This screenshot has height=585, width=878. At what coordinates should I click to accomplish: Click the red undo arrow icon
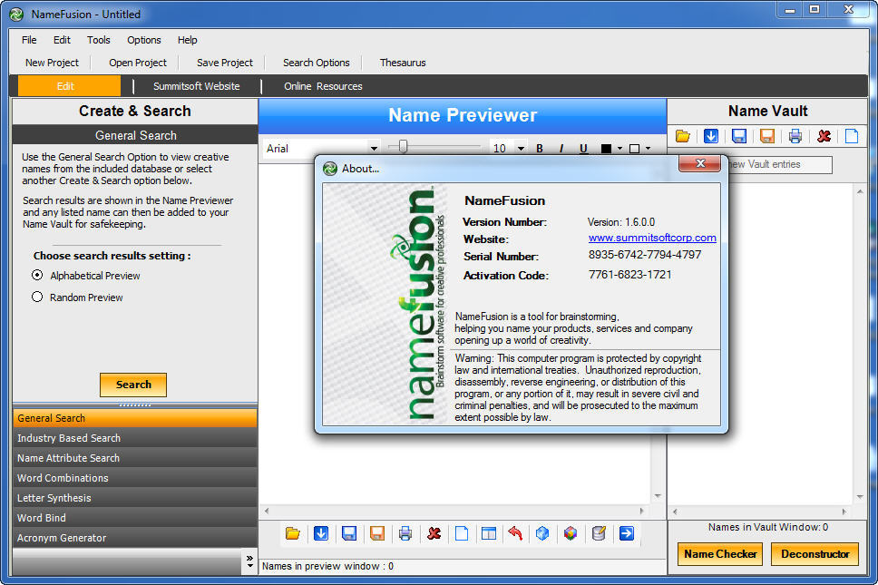click(x=515, y=533)
